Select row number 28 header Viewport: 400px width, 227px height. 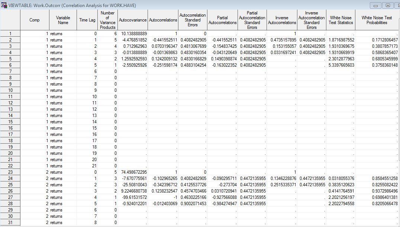[10, 204]
